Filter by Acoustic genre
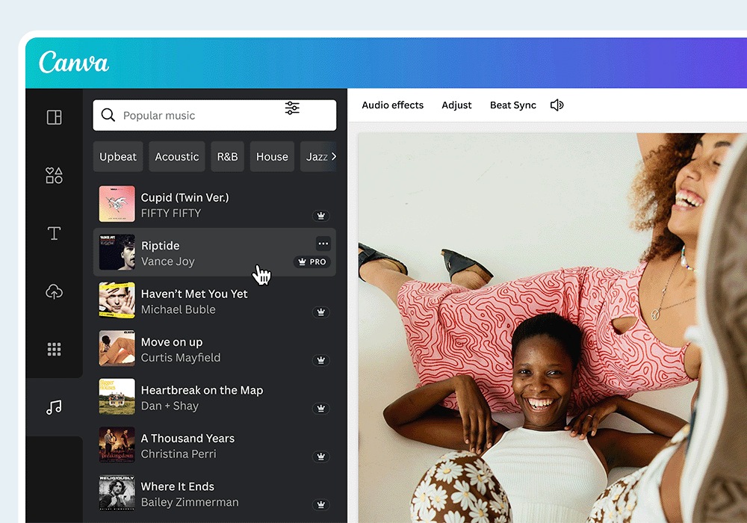Viewport: 747px width, 523px height. tap(177, 156)
